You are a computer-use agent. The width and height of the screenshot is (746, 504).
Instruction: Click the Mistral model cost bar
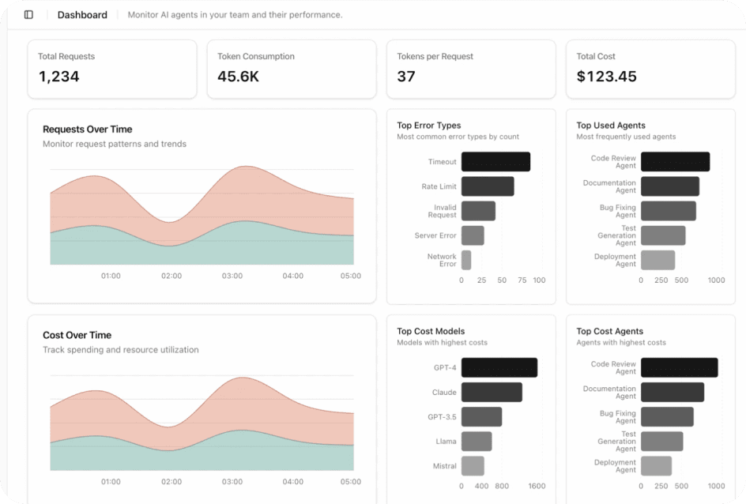tap(473, 466)
